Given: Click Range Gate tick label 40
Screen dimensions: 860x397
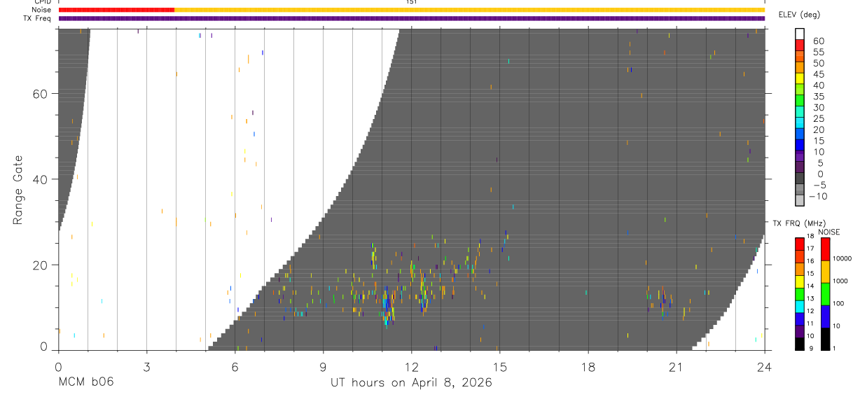Looking at the screenshot, I should [x=40, y=179].
